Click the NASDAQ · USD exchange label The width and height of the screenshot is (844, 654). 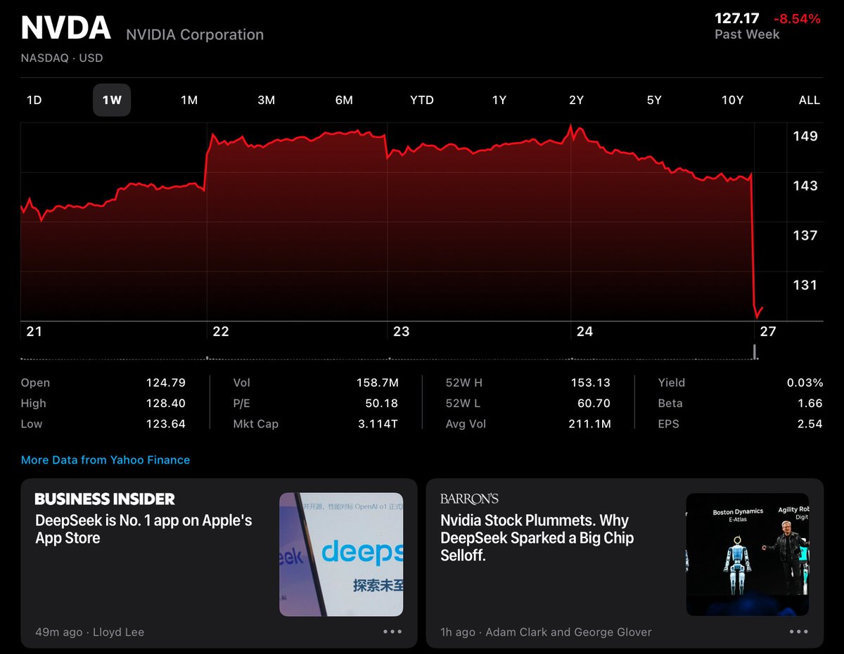point(62,58)
